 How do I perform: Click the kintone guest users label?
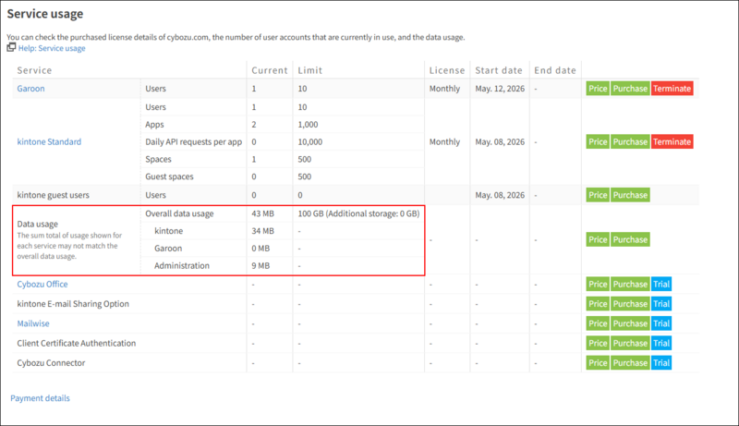pyautogui.click(x=54, y=195)
